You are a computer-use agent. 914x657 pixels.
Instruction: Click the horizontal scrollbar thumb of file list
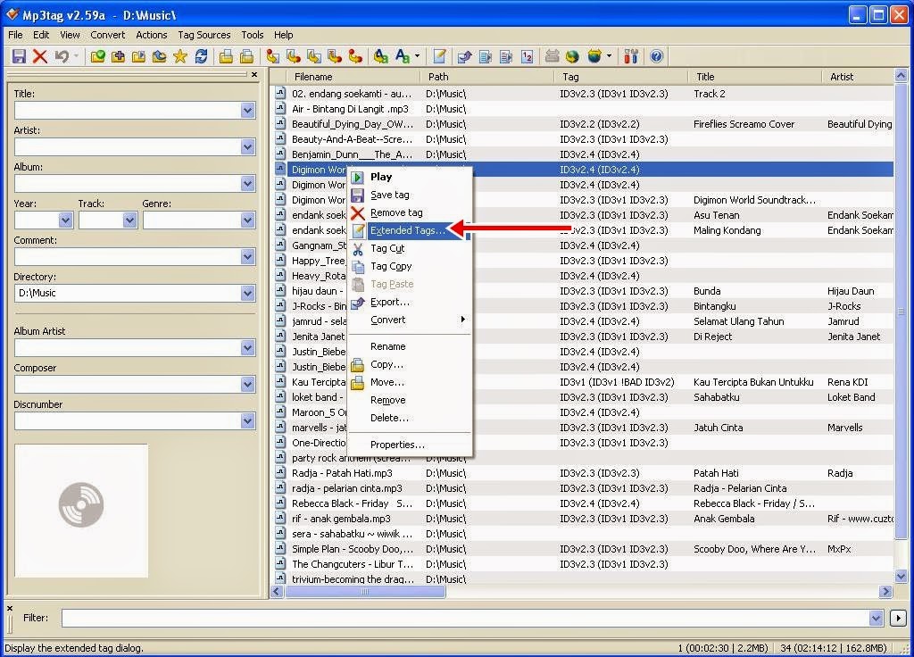[x=365, y=592]
